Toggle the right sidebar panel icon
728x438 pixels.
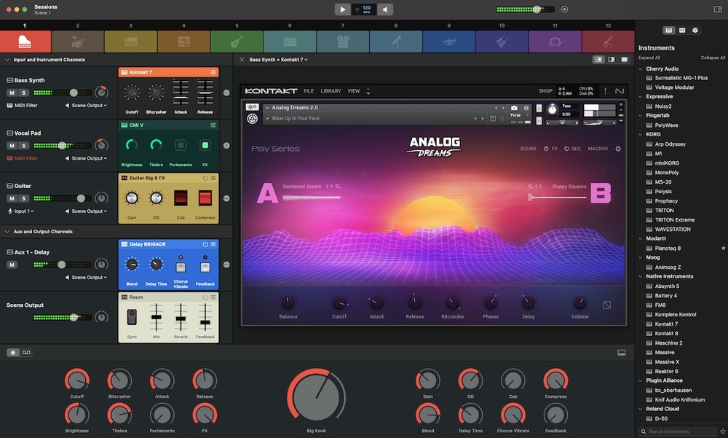(623, 60)
